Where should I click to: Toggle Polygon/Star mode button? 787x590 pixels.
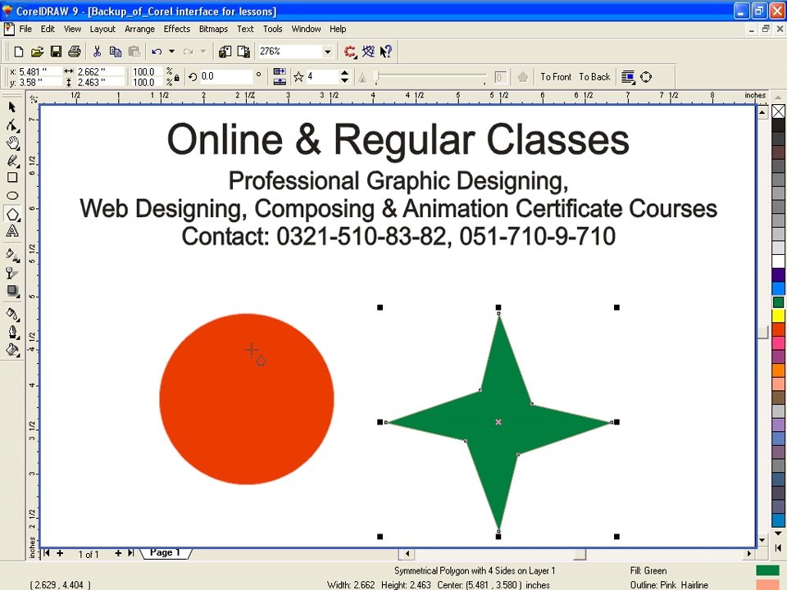[x=298, y=77]
